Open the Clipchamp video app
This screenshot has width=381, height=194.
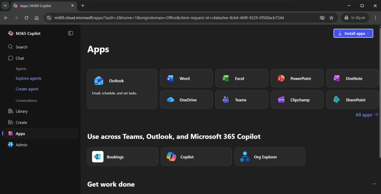(x=297, y=100)
